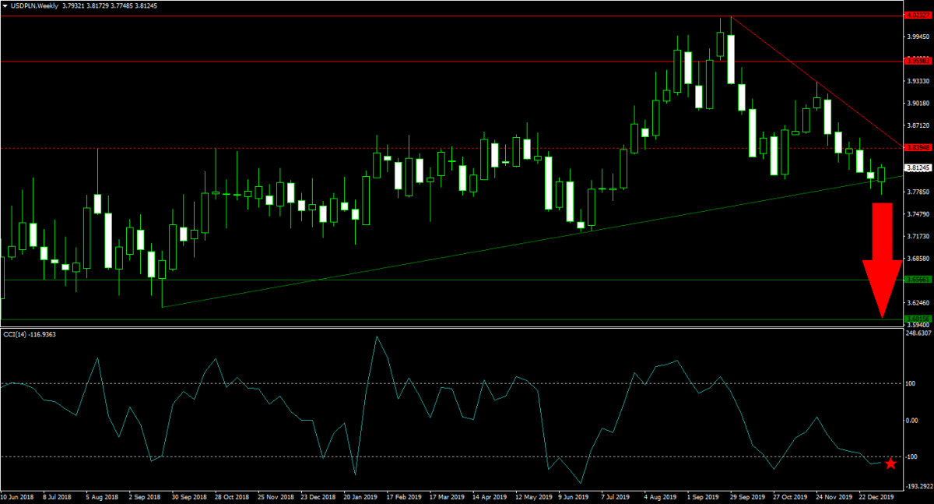Select the 3.83948 red dashed level label

[918, 146]
